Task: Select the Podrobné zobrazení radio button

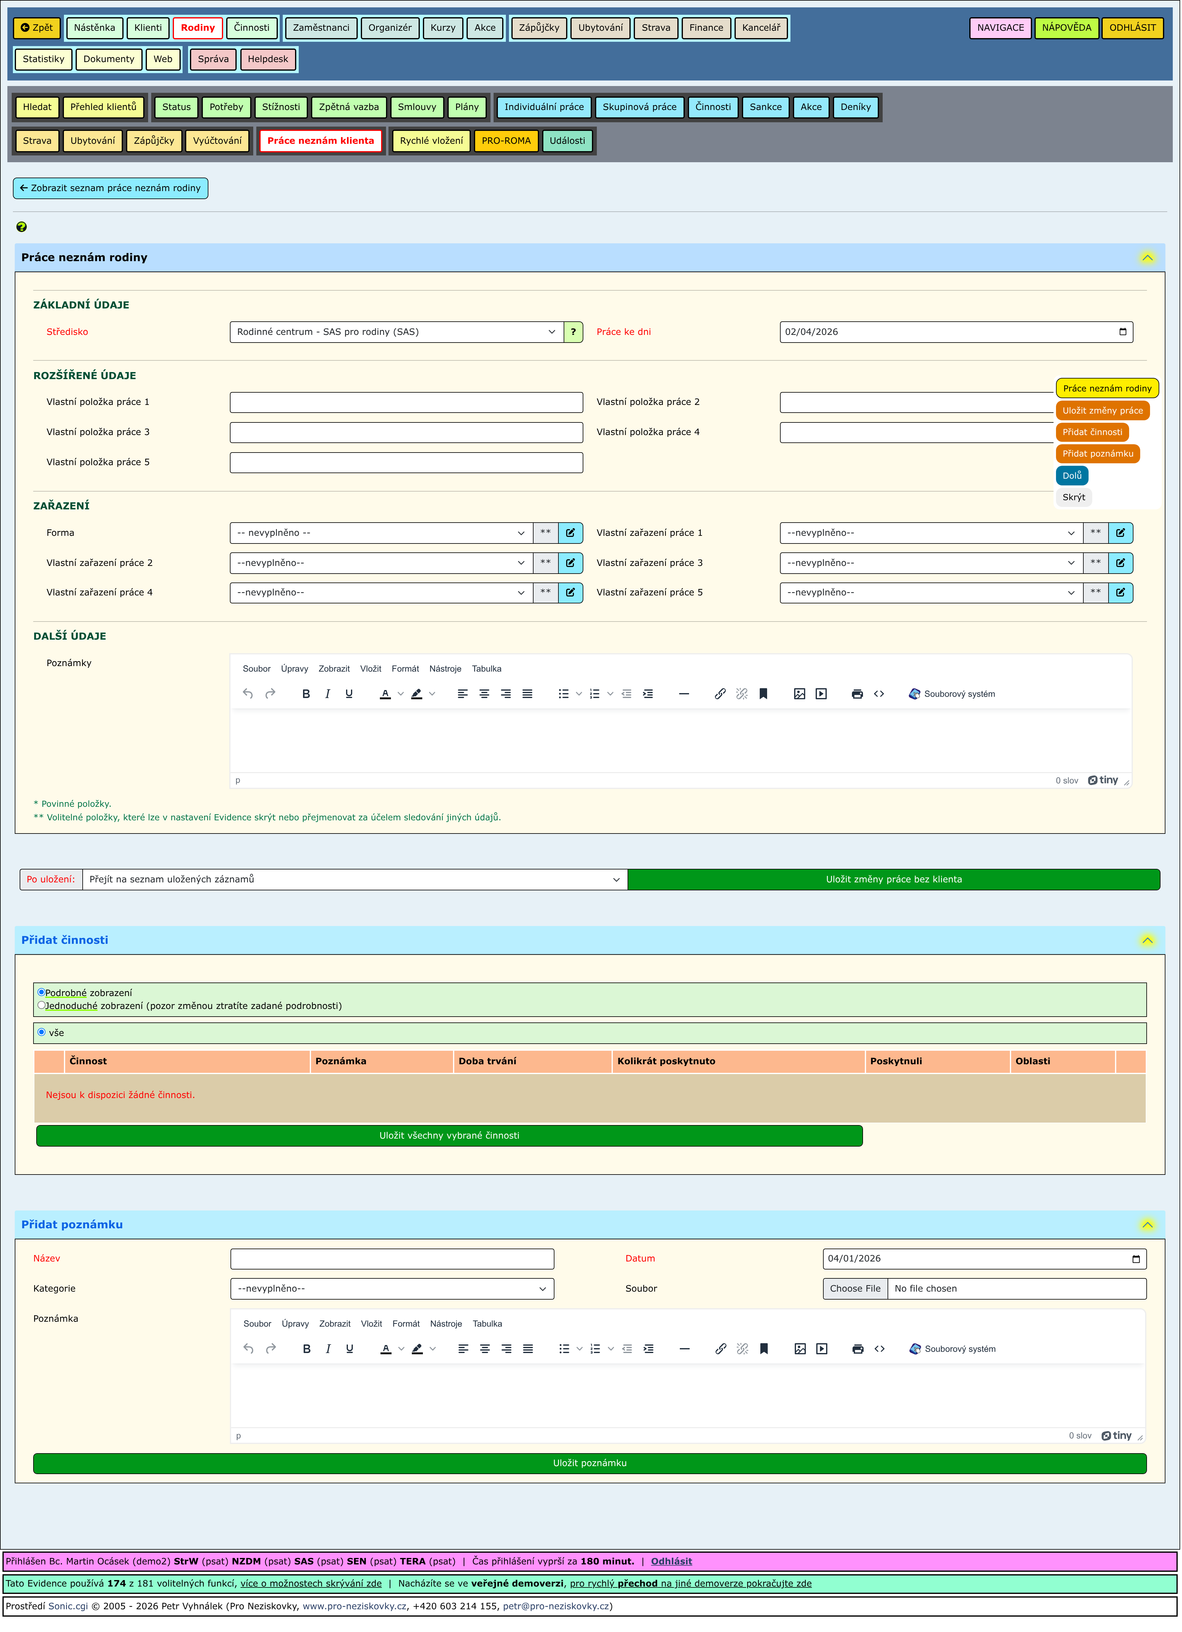Action: click(42, 992)
